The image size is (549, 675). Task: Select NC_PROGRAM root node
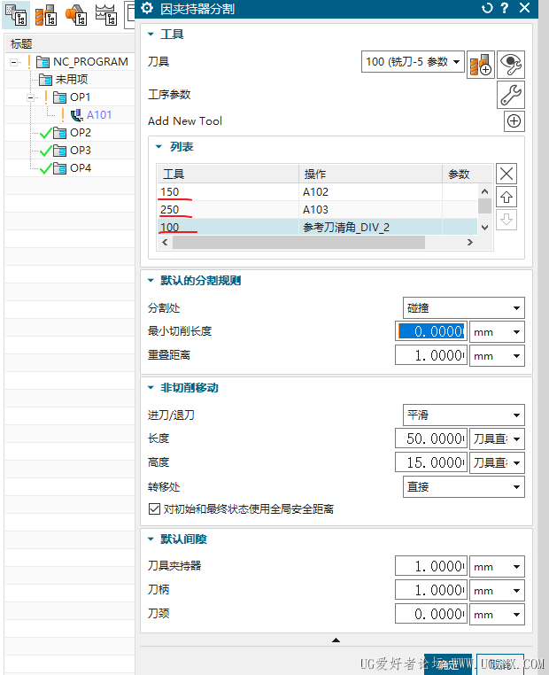pyautogui.click(x=82, y=62)
